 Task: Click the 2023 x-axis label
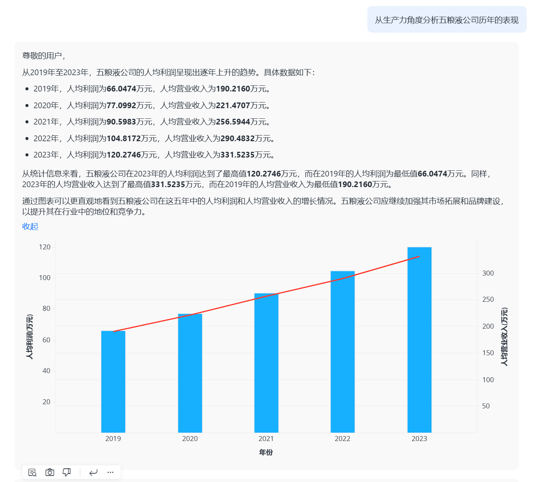(419, 439)
